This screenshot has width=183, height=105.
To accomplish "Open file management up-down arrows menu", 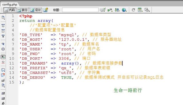I will coord(117,10).
